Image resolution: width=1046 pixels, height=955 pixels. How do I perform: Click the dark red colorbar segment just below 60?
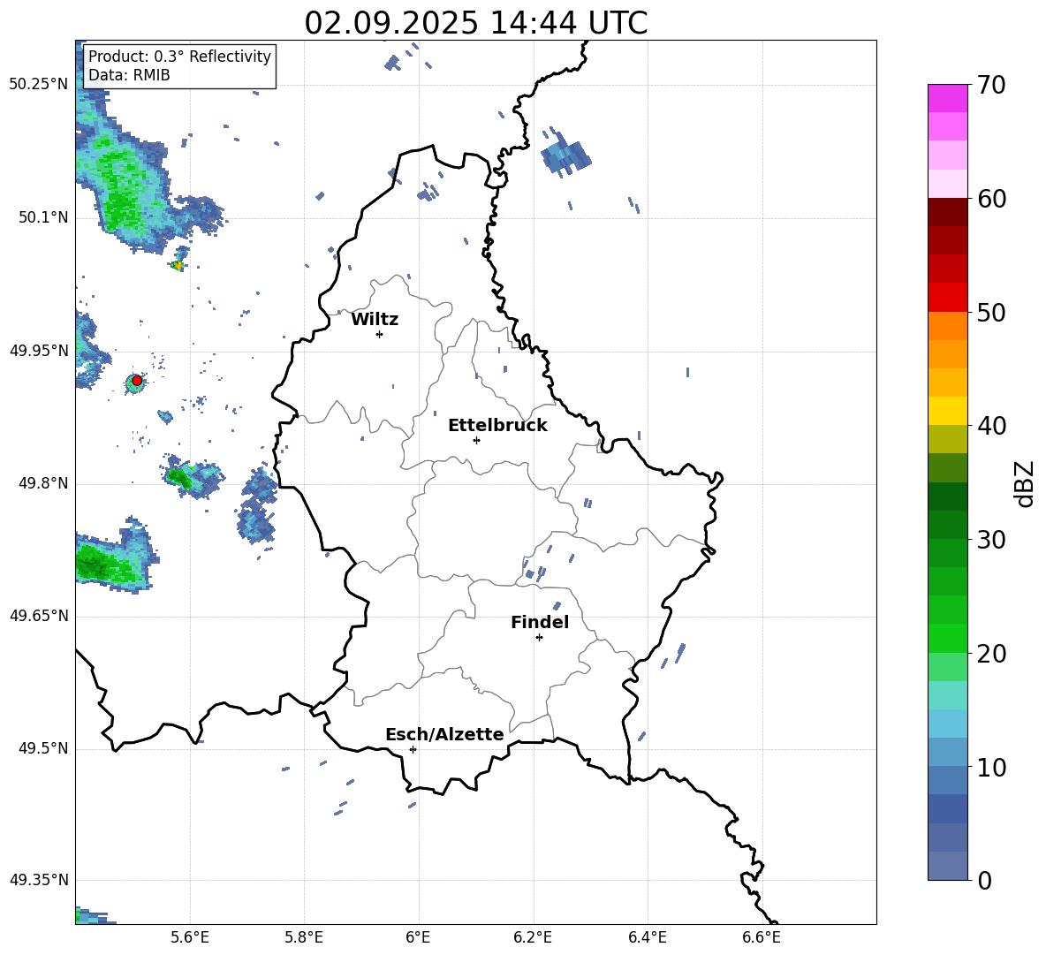click(x=947, y=212)
